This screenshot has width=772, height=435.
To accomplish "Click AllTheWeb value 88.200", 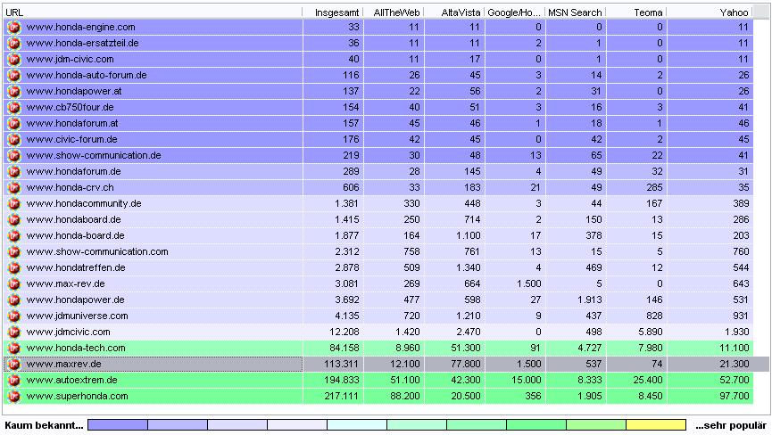I will [x=404, y=397].
